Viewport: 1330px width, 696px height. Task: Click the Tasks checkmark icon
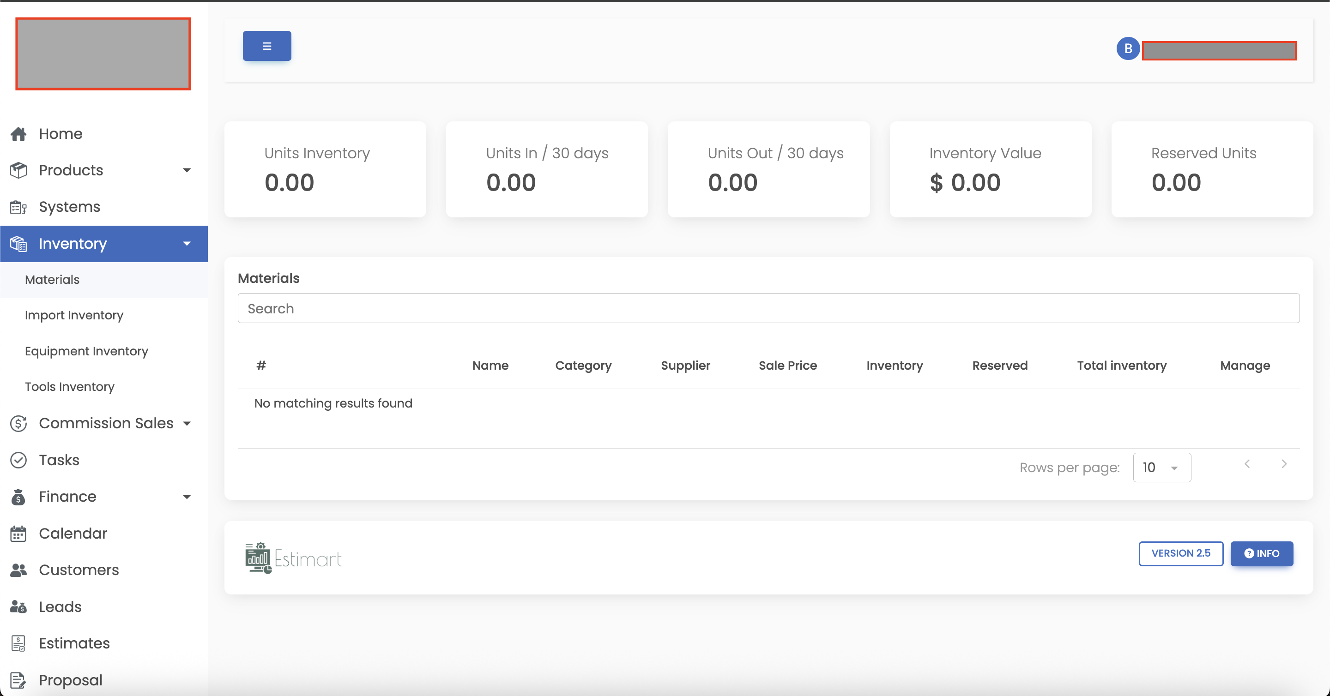tap(18, 460)
